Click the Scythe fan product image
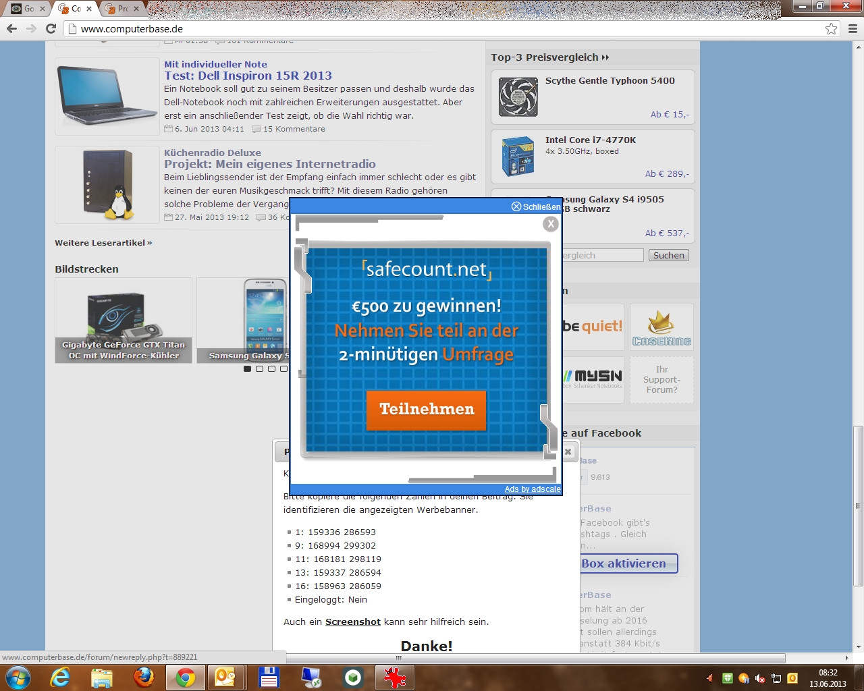Image resolution: width=864 pixels, height=691 pixels. click(x=518, y=97)
